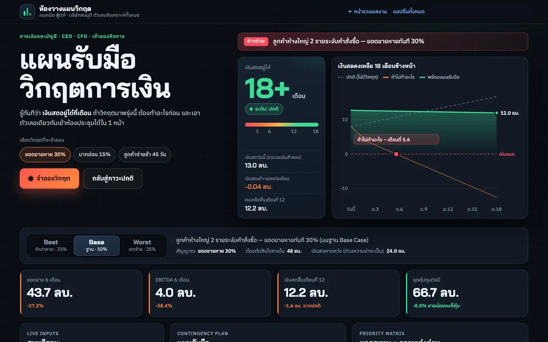
Task: Click the CONTINGENCY PLAN panel header
Action: coord(202,334)
